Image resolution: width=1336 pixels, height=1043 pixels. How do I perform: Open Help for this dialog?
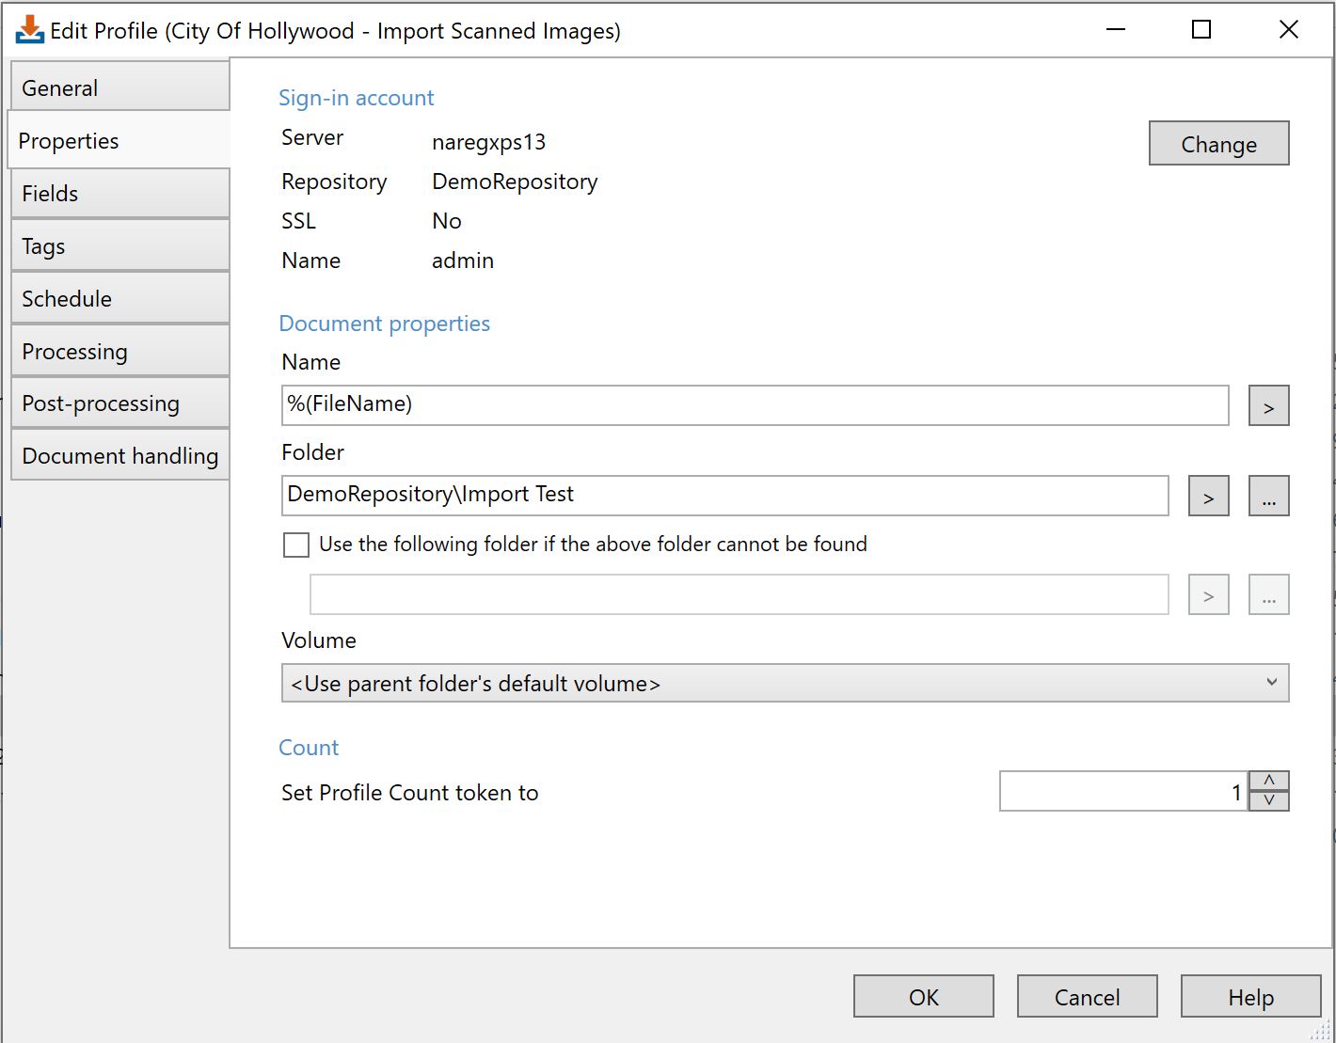(x=1250, y=997)
